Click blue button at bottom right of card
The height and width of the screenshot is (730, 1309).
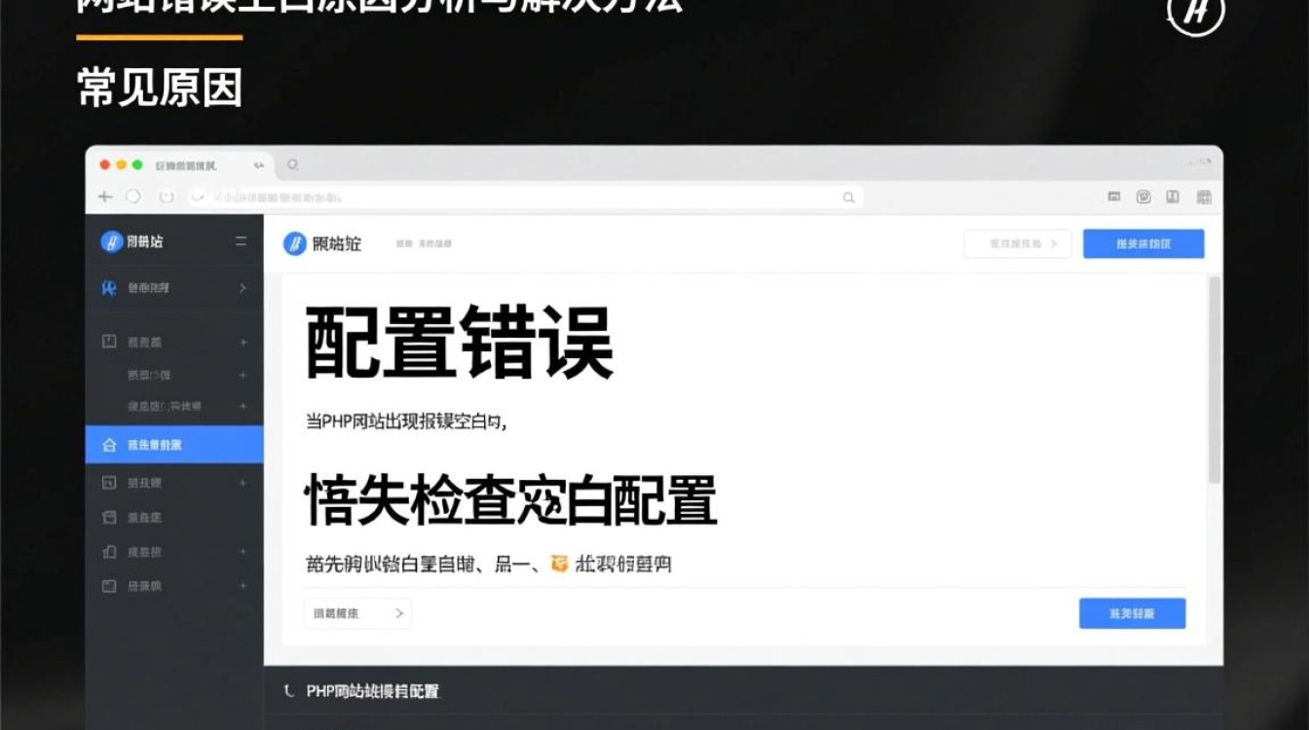click(1132, 613)
